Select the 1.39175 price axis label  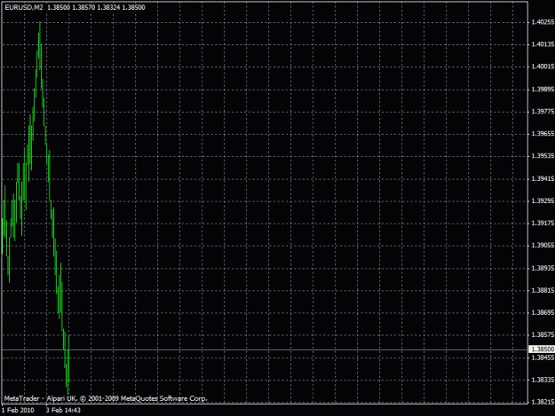[x=543, y=223]
